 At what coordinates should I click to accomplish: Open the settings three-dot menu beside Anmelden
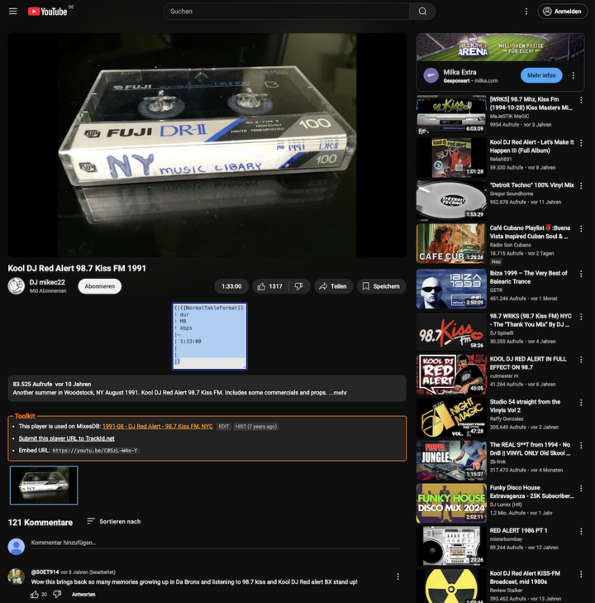point(526,12)
